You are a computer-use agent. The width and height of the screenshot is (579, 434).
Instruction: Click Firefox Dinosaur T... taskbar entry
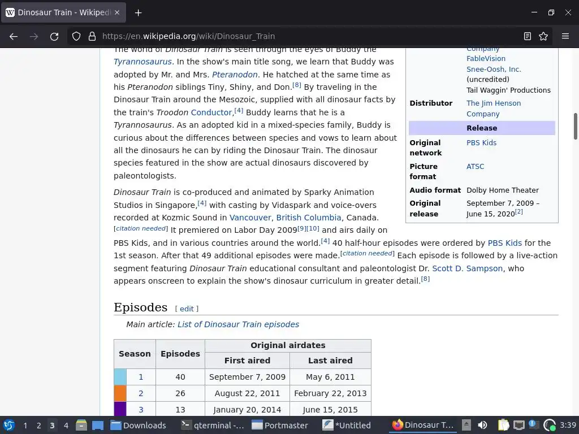423,425
